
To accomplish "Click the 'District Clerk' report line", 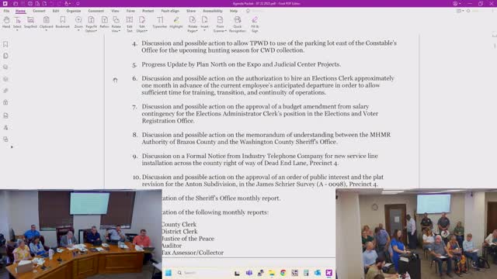I will point(179,231).
